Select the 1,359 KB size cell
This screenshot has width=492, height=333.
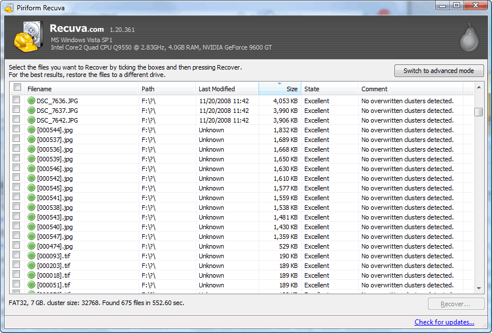click(x=285, y=237)
